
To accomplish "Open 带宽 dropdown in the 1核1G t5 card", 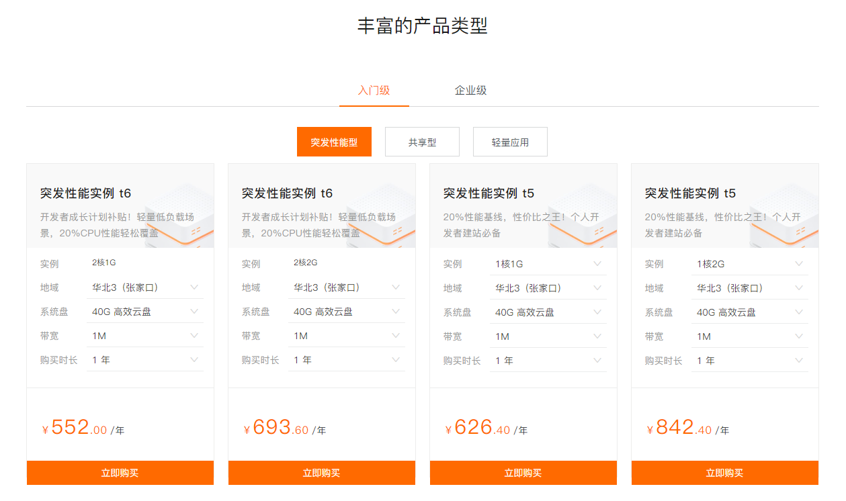I will (548, 336).
